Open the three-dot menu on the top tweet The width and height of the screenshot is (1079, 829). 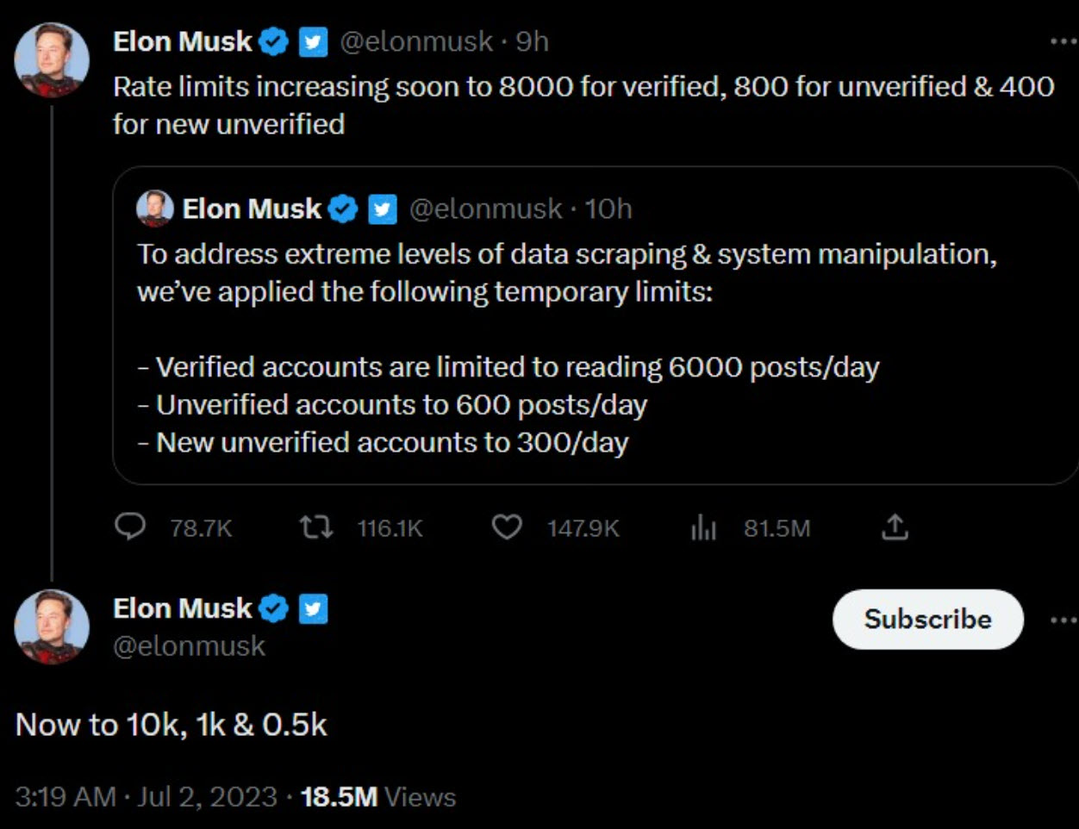tap(1063, 41)
